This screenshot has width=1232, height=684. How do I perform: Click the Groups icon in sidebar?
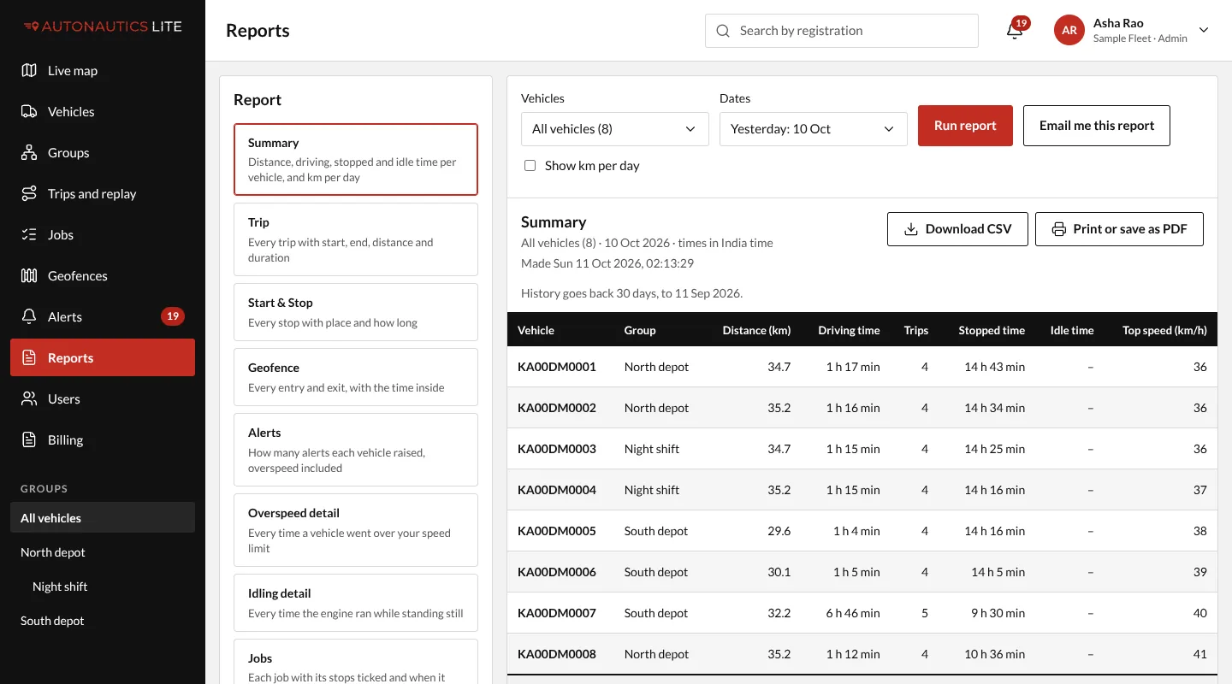pos(29,153)
